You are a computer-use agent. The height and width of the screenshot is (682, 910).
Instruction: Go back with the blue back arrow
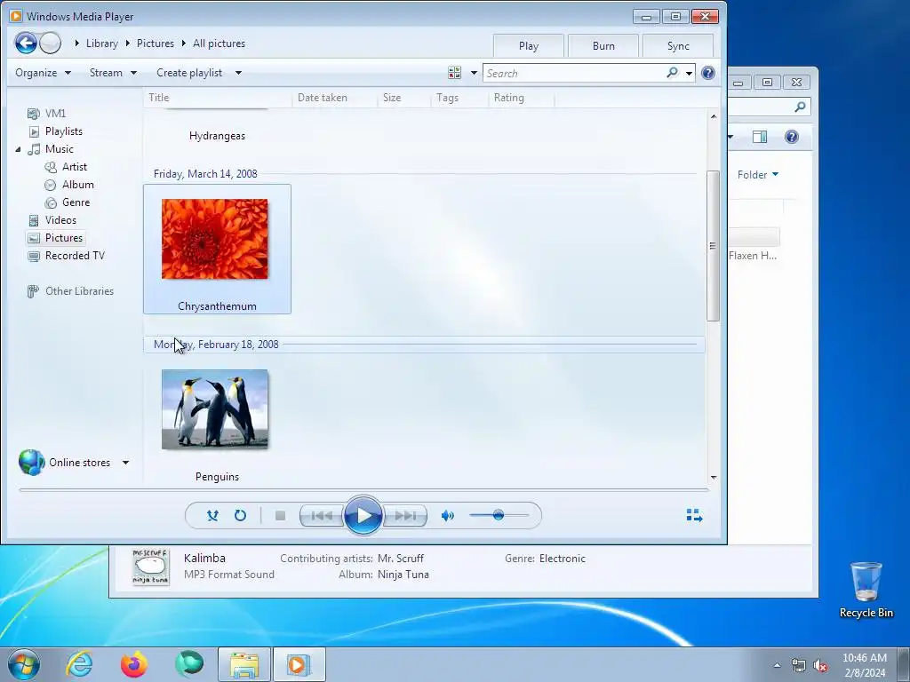pos(26,43)
